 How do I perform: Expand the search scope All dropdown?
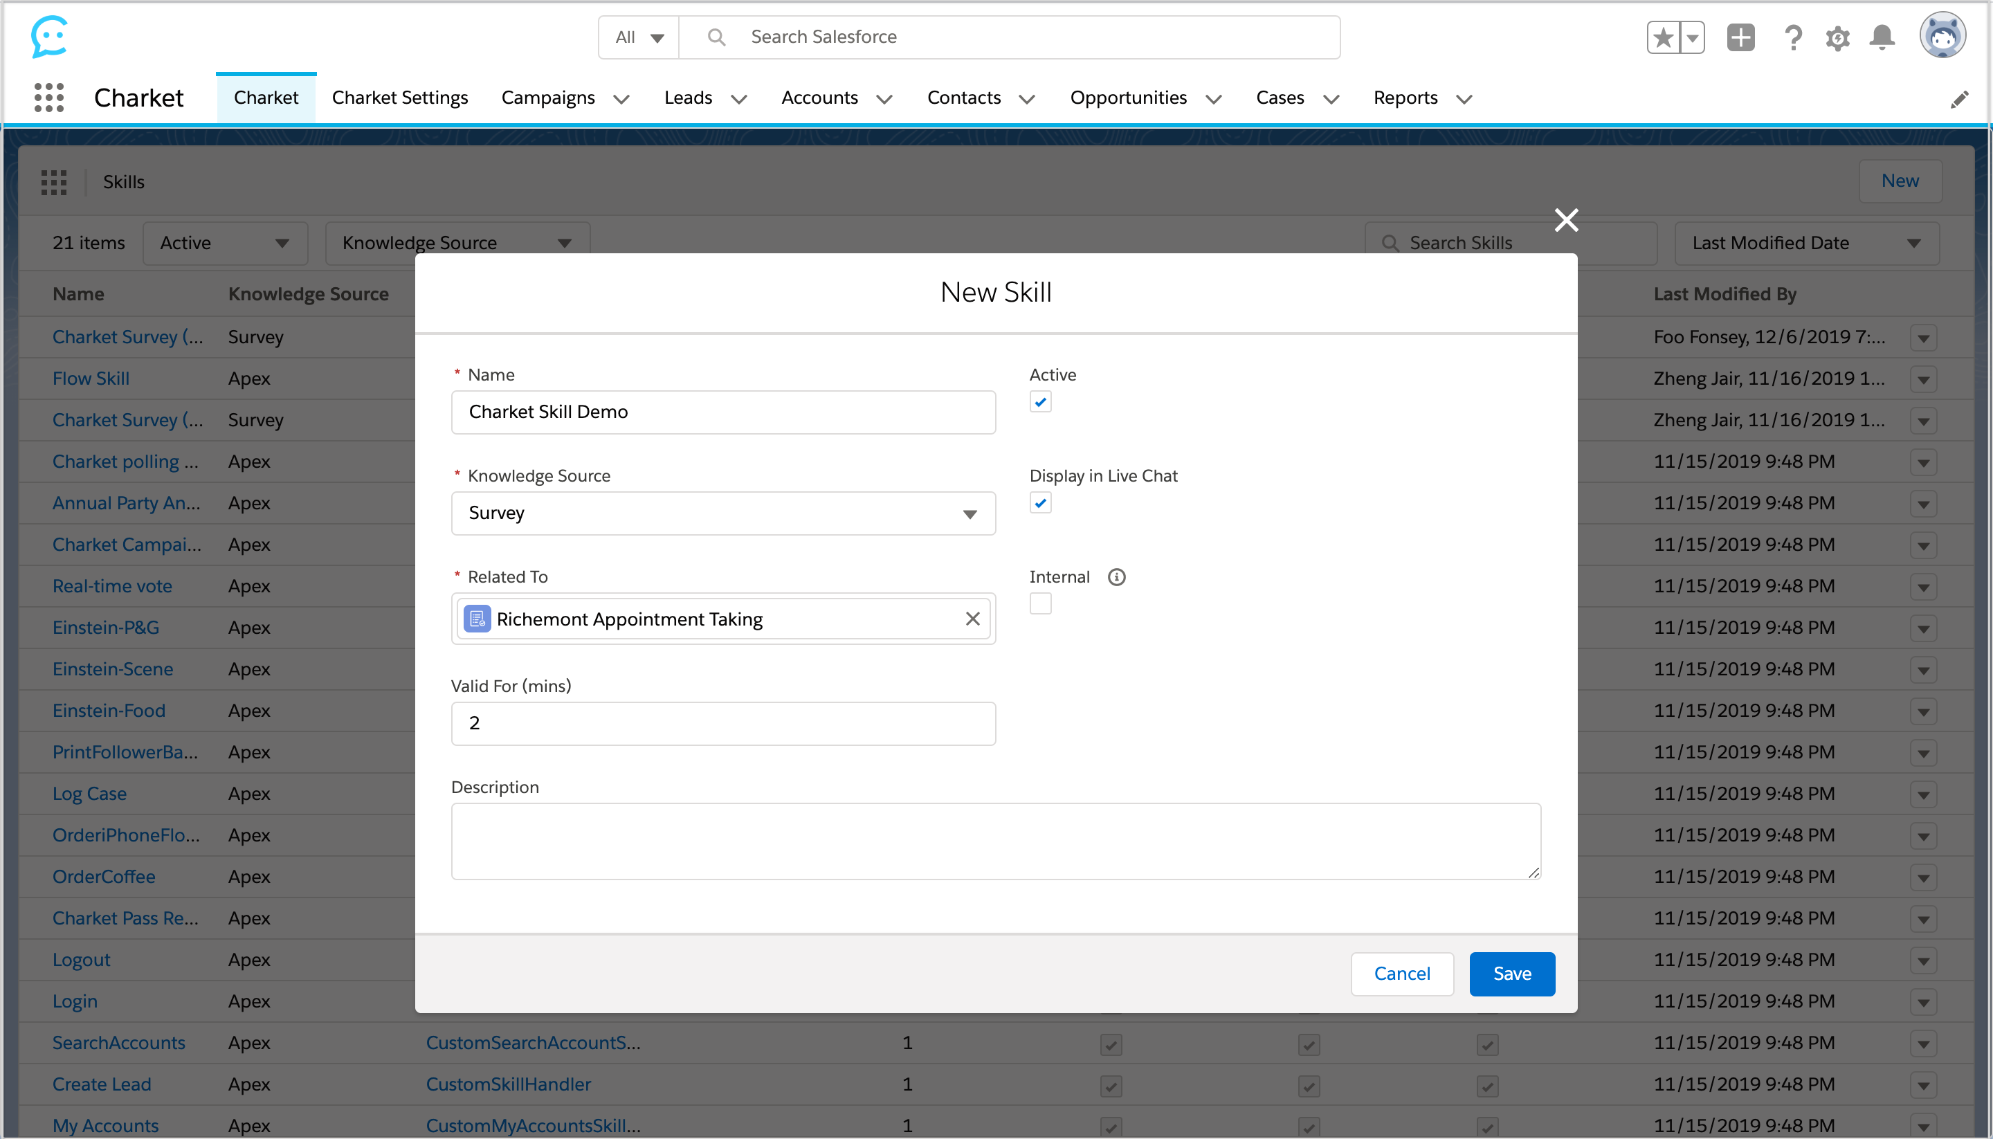click(639, 37)
